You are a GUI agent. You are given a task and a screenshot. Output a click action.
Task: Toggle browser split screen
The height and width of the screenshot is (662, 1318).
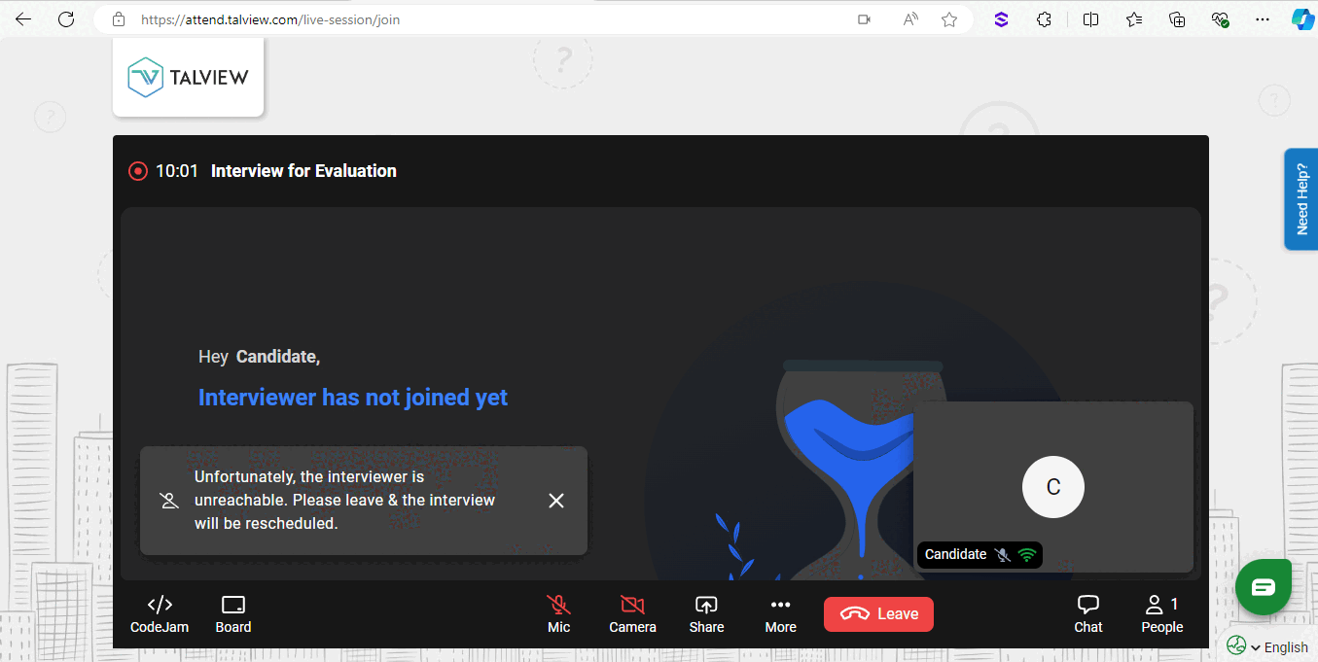(x=1090, y=19)
